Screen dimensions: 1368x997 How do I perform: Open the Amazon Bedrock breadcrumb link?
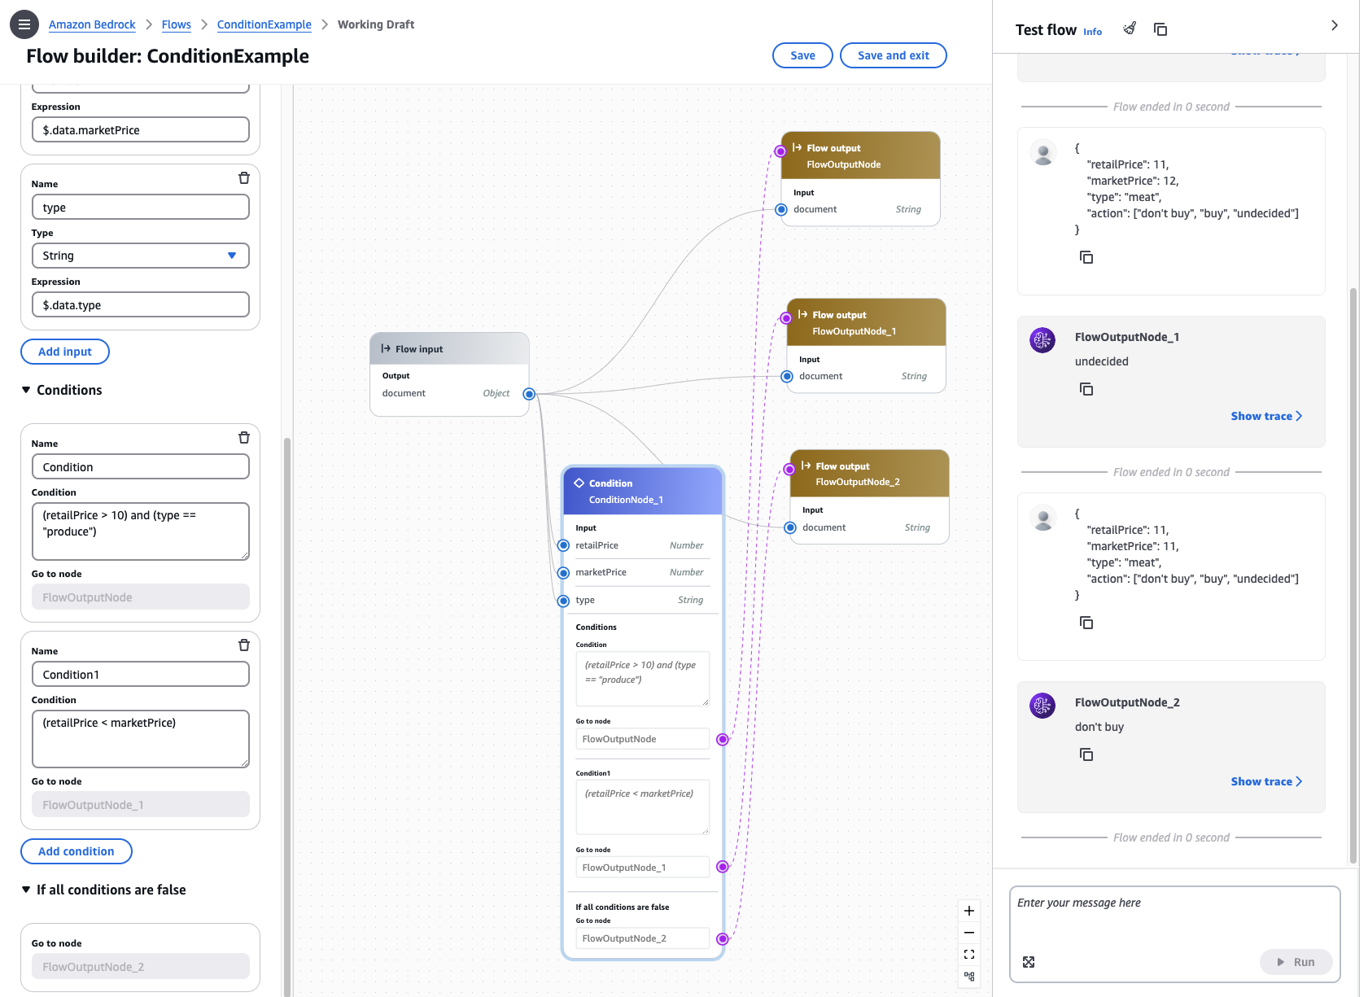coord(92,24)
